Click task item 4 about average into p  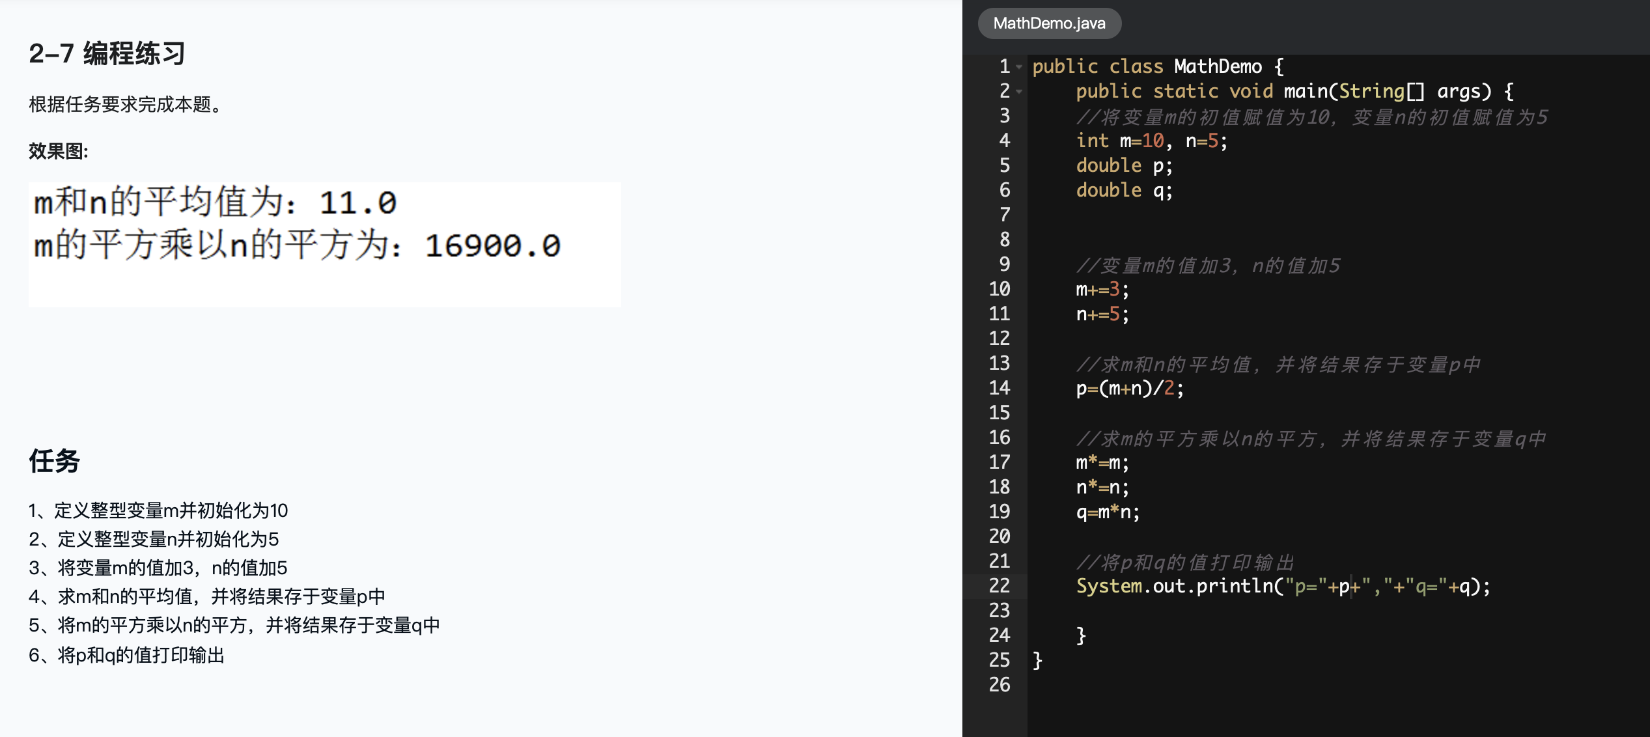[x=207, y=596]
